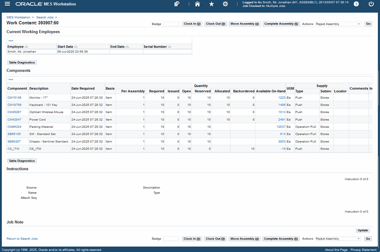Click on-hand quantity 514 link
The height and width of the screenshot is (252, 380).
(x=283, y=134)
